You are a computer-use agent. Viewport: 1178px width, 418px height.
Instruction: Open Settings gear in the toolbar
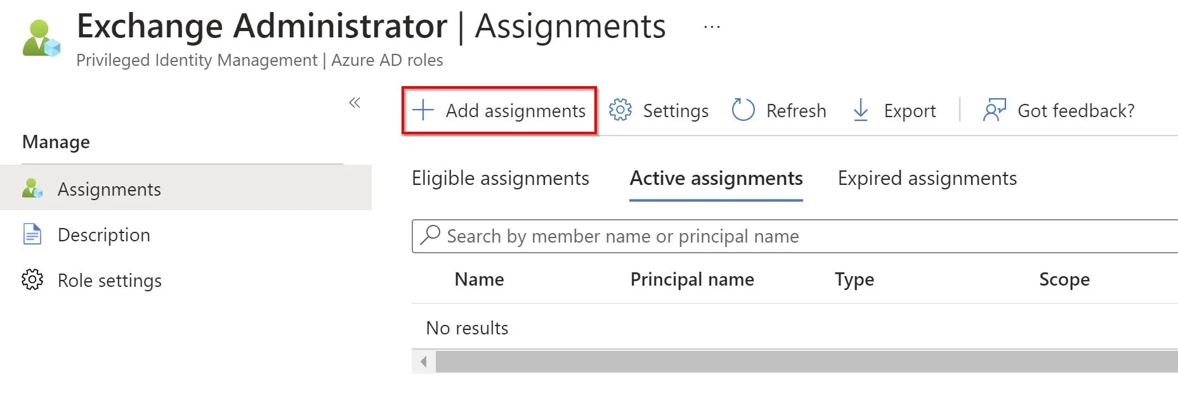click(620, 110)
